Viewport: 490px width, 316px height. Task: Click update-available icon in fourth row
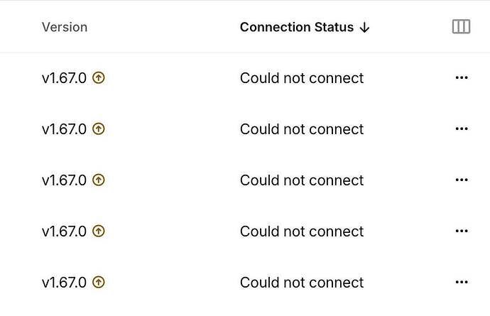coord(99,231)
